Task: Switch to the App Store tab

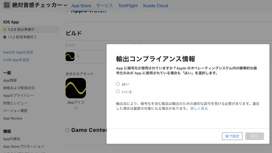Action: (x=81, y=6)
